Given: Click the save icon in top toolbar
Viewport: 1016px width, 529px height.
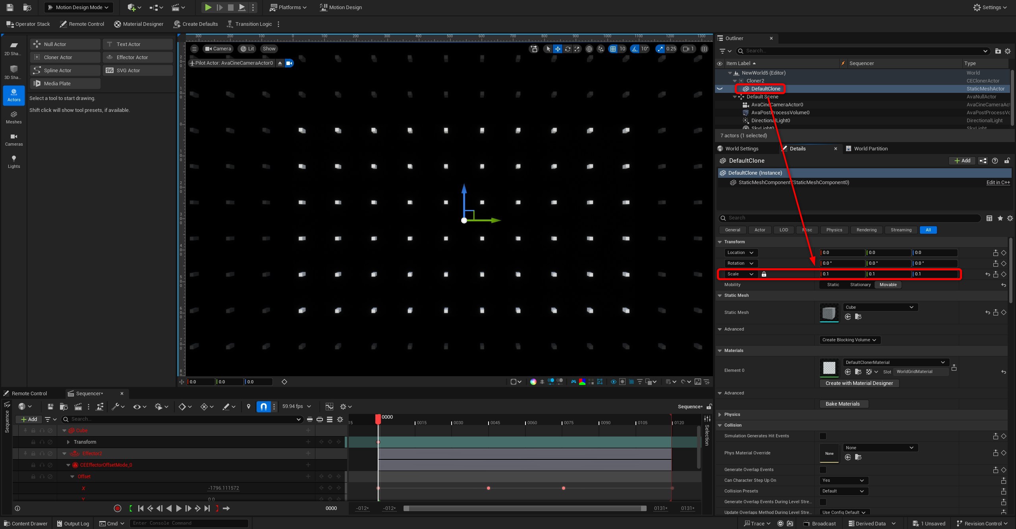Looking at the screenshot, I should coord(10,7).
